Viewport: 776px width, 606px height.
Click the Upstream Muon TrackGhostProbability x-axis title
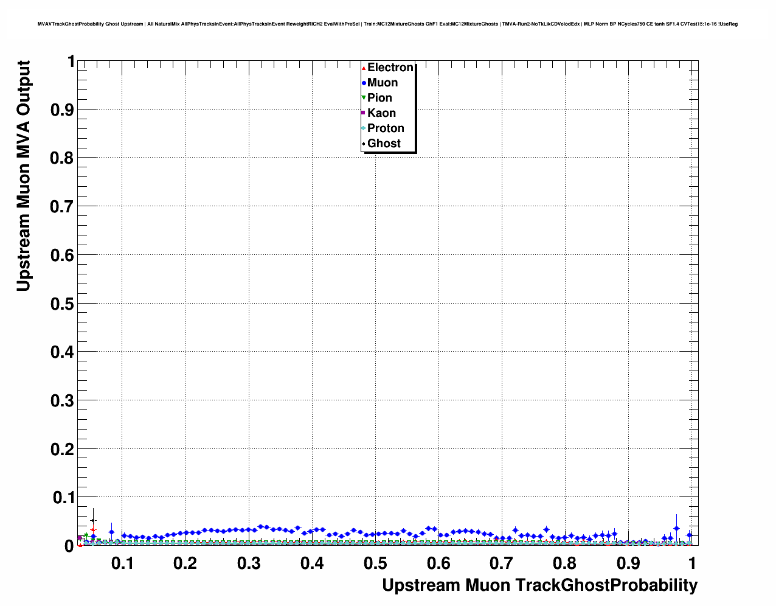tap(539, 585)
